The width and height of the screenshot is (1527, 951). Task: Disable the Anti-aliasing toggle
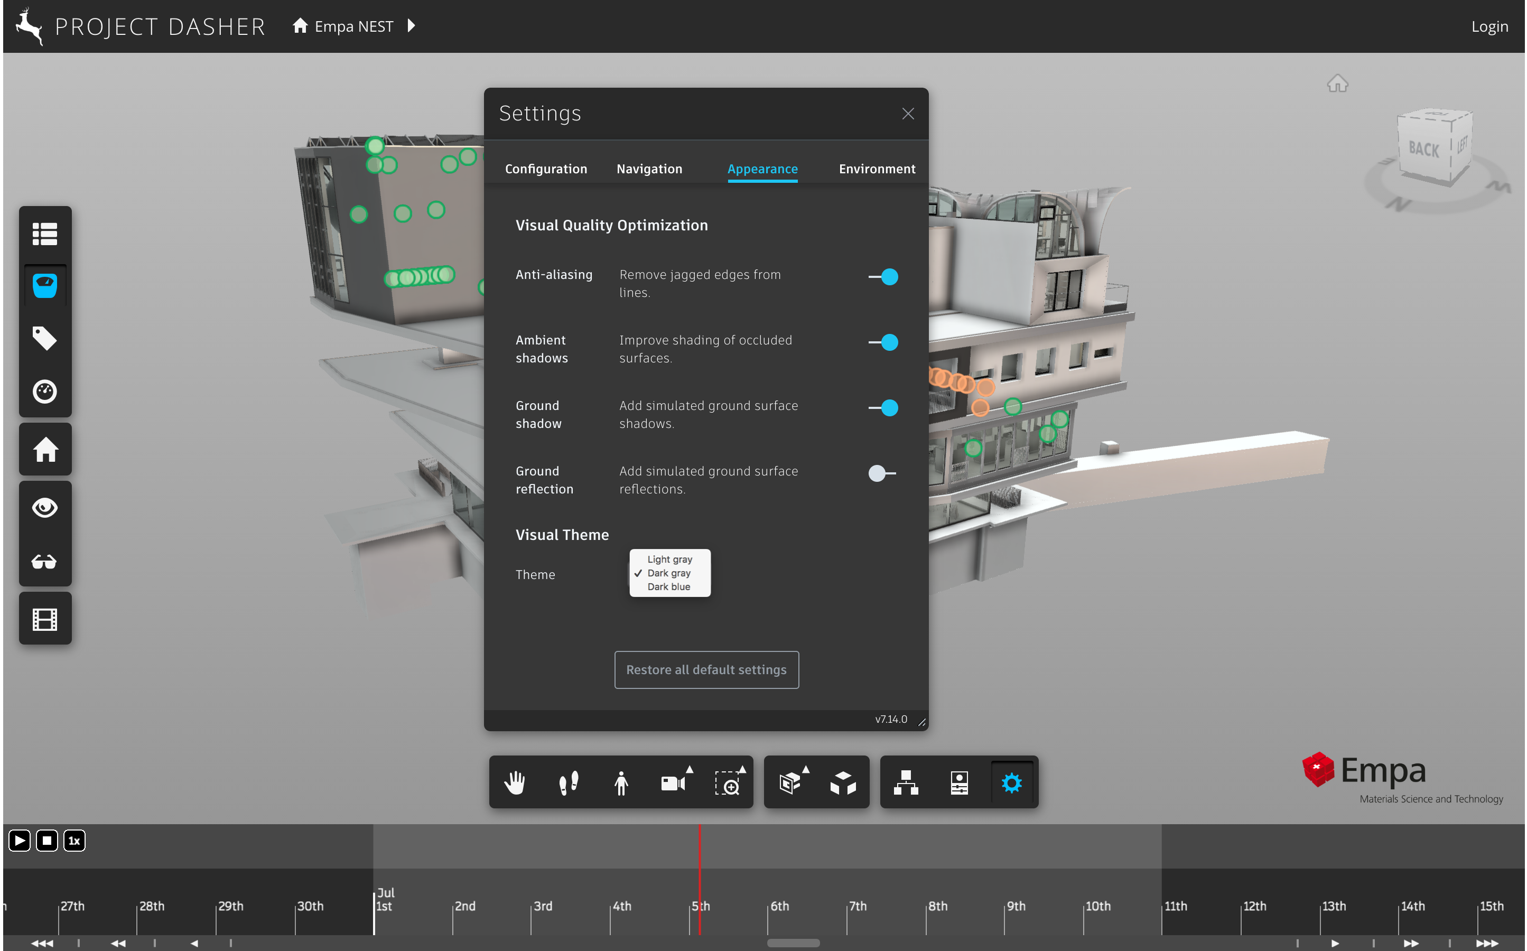pos(883,277)
